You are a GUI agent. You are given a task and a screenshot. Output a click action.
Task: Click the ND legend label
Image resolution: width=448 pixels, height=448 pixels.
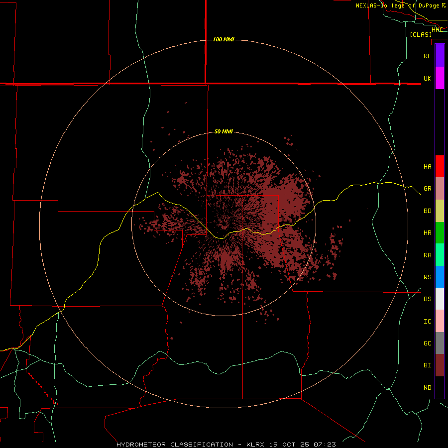coord(428,388)
